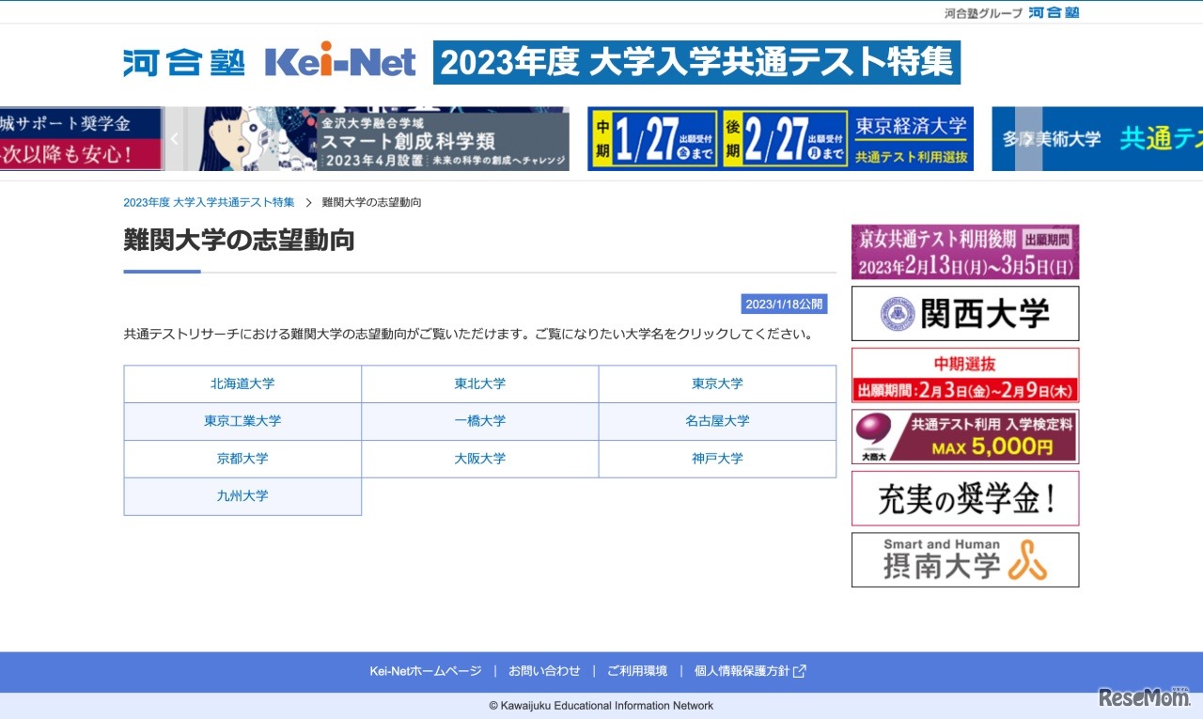The image size is (1203, 719).
Task: Click the Kawaijuku Educational Information Network copyright text
Action: point(601,706)
